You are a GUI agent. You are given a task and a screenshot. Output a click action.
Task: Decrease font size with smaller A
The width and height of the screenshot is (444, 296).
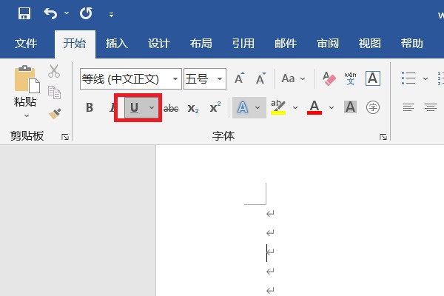coord(260,78)
